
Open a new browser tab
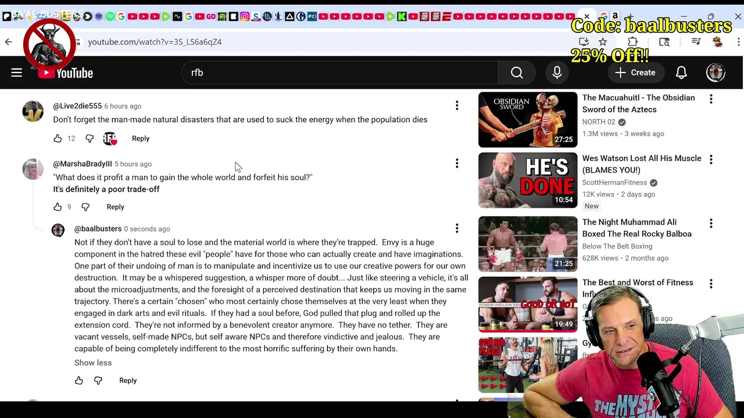pos(630,16)
